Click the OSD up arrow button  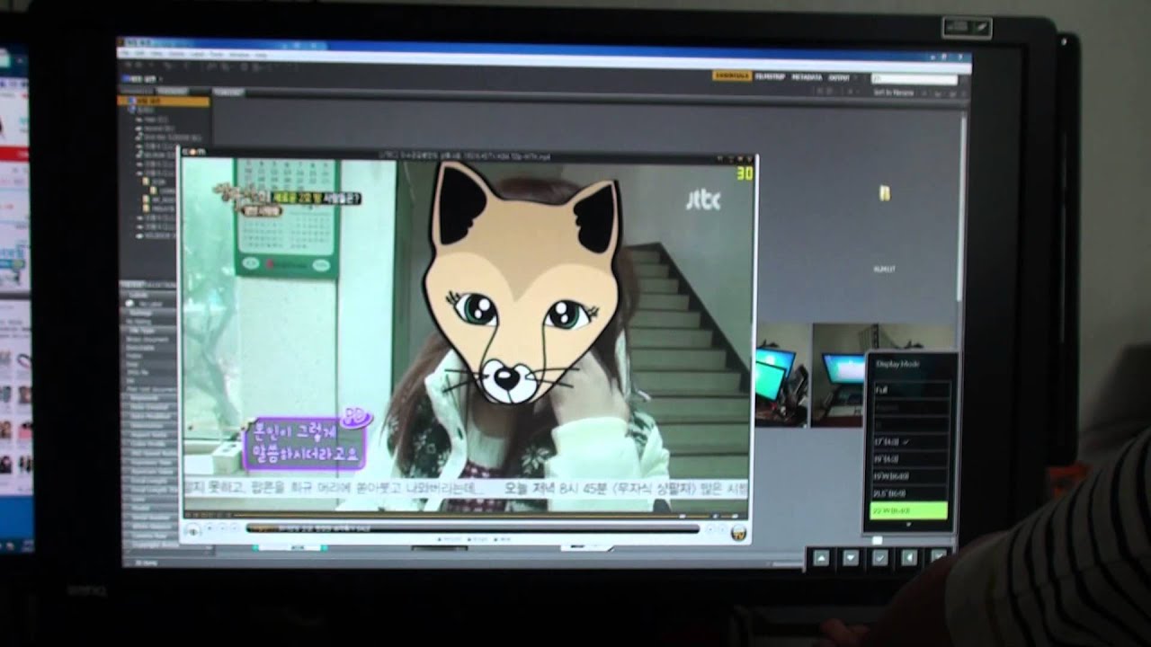tap(820, 558)
